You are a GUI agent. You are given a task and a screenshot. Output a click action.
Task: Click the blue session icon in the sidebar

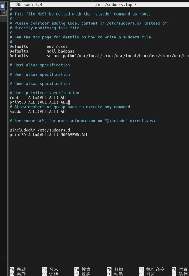pos(2,6)
